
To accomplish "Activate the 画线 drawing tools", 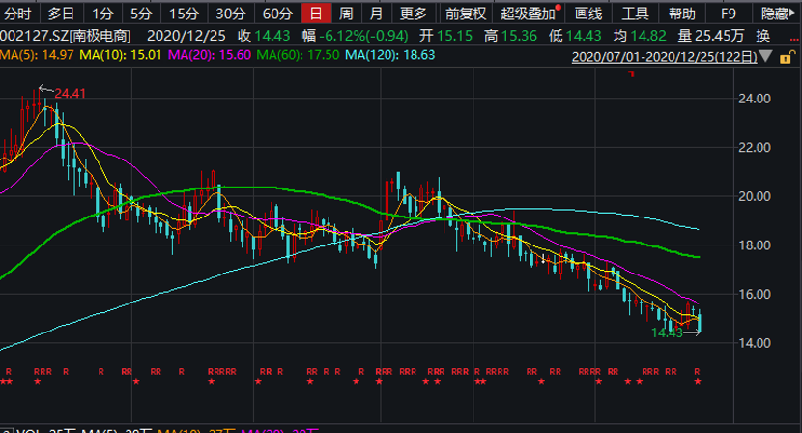I will 587,14.
